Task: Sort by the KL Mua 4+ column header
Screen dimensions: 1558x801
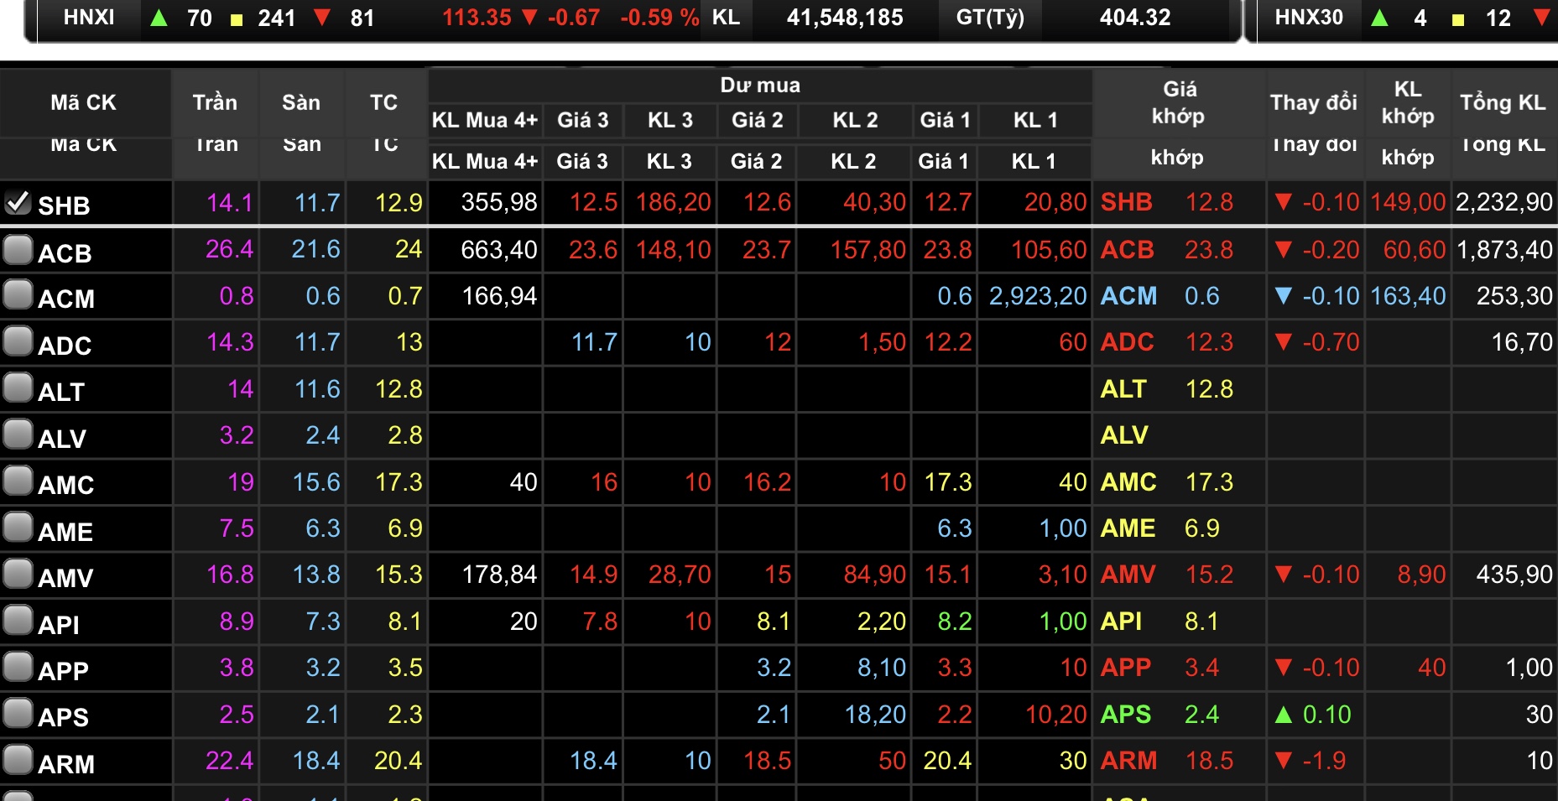Action: coord(484,120)
